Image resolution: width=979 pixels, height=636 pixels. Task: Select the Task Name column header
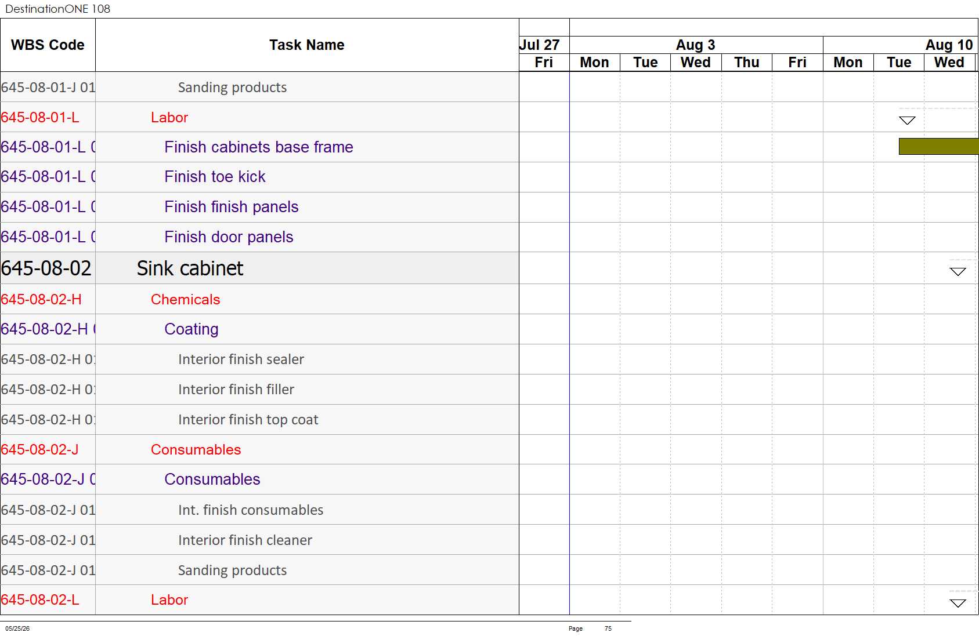307,45
